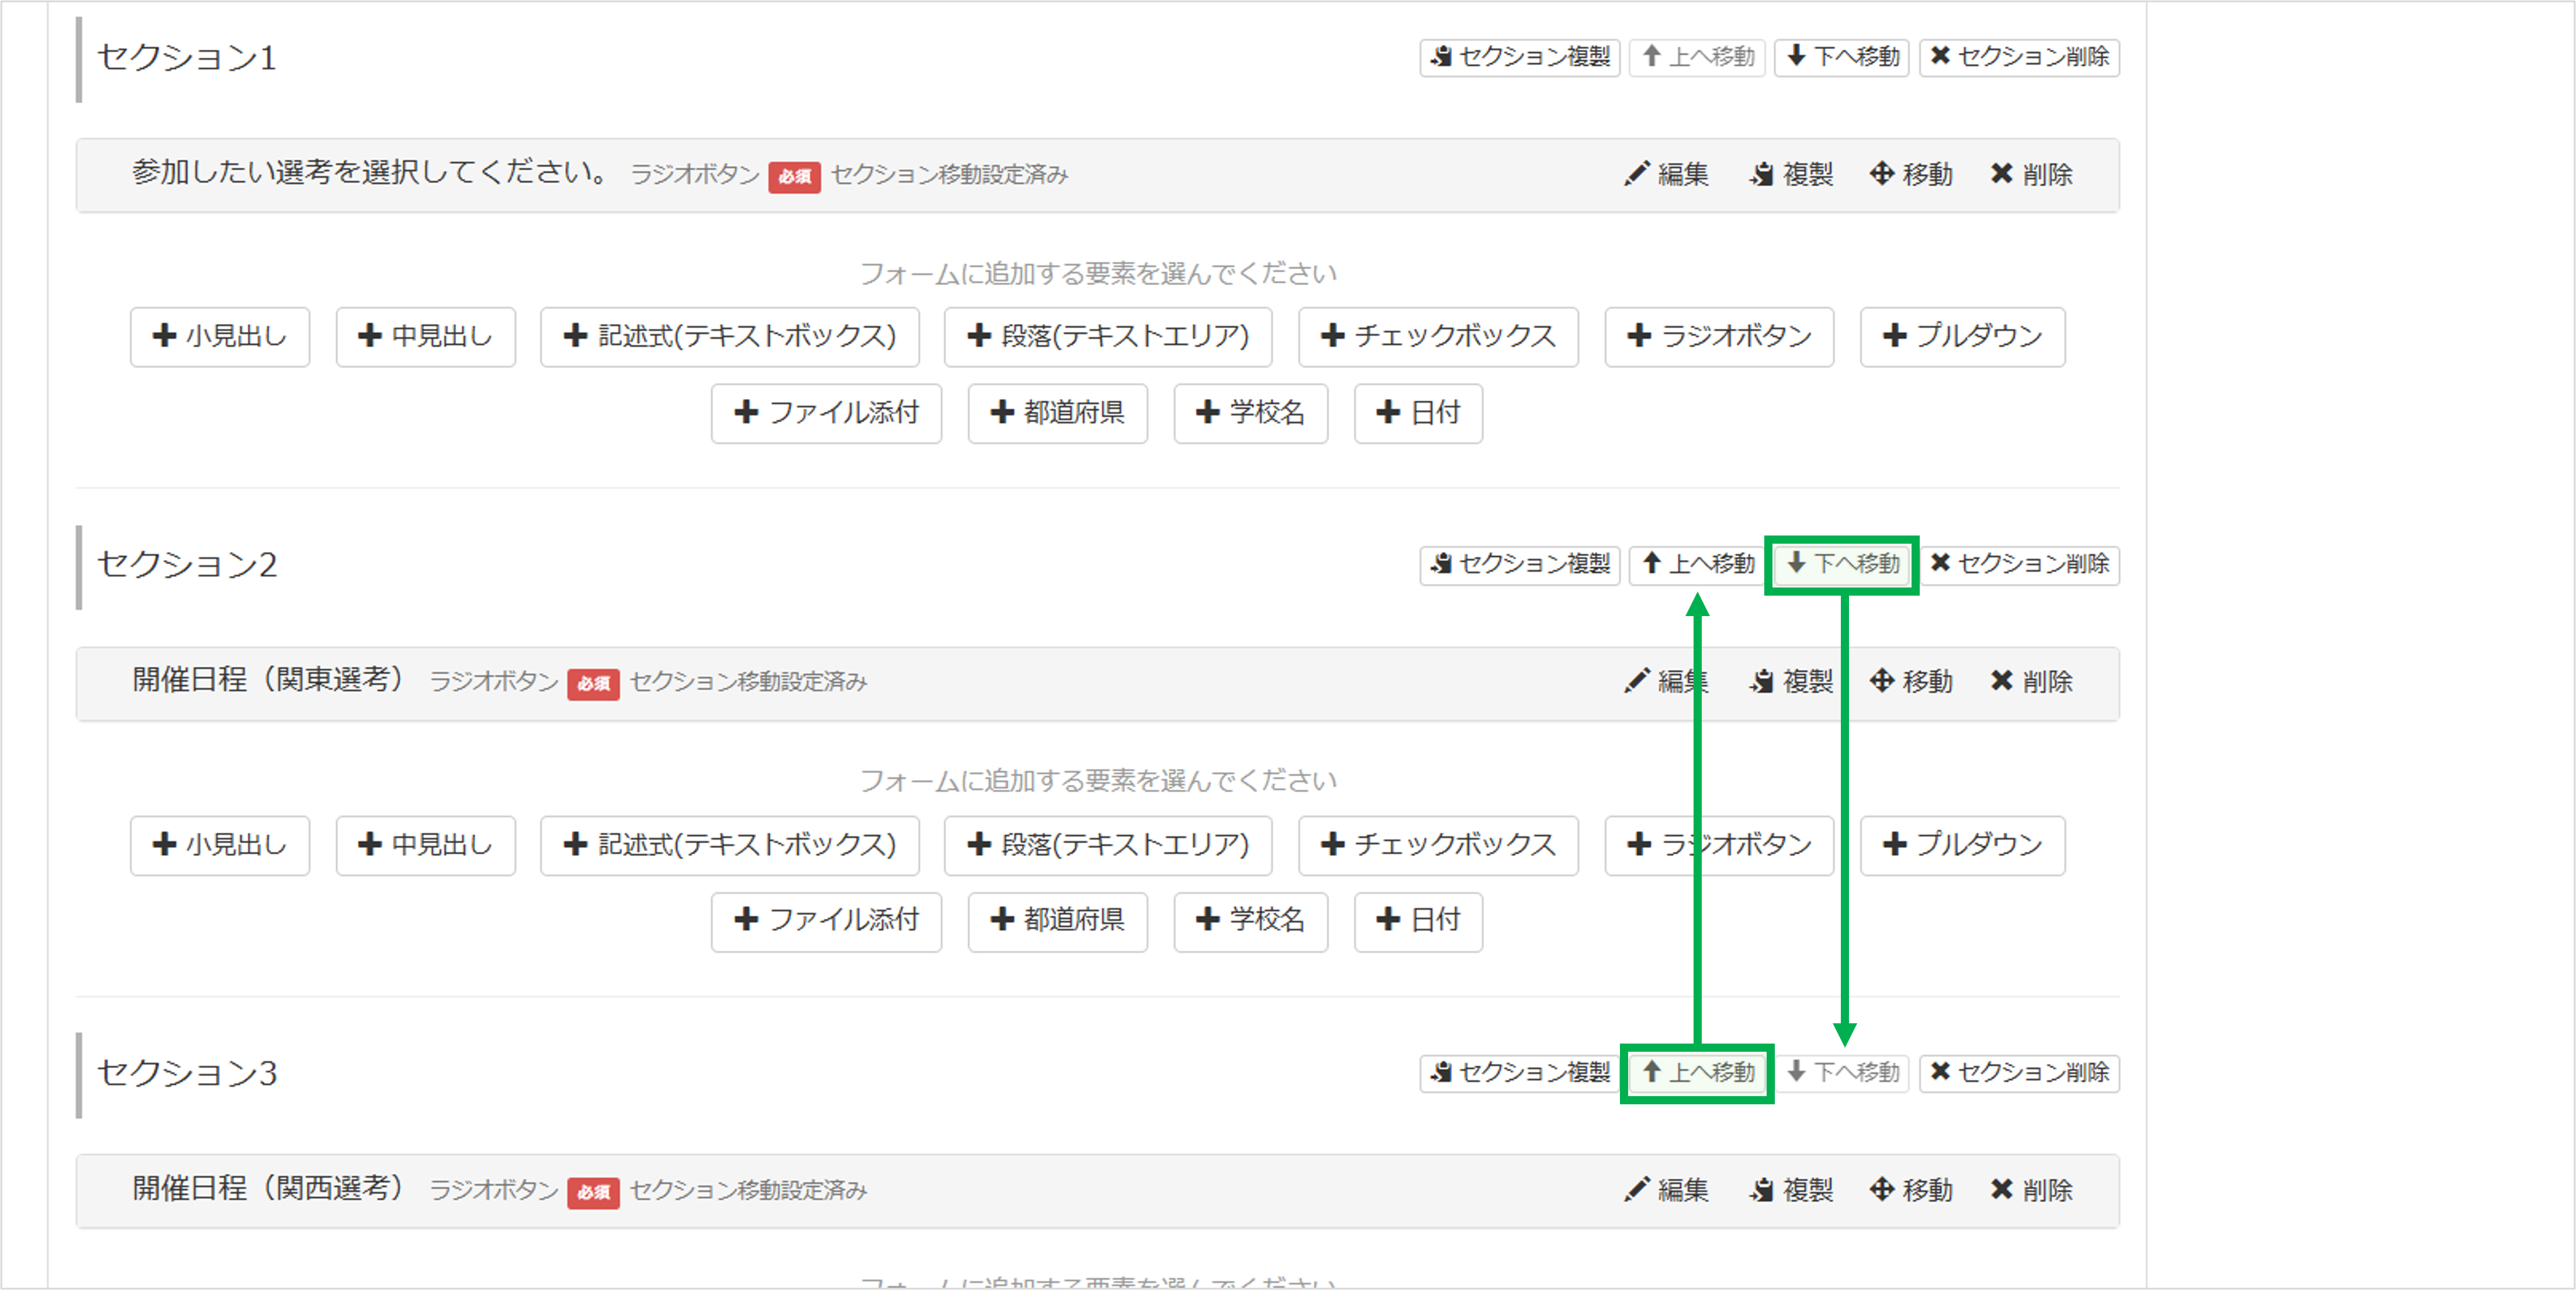The width and height of the screenshot is (2576, 1290).
Task: Add a ラジオボタン element to セクション2
Action: pos(1719,846)
